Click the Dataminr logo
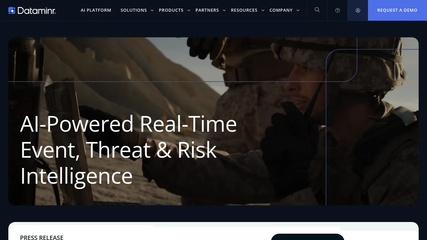Screen dimensions: 427x240 click(x=32, y=10)
